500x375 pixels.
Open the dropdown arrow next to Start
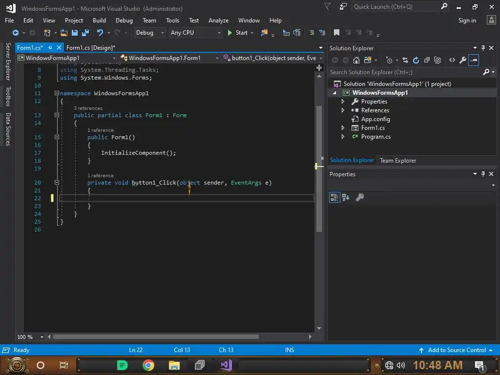252,33
